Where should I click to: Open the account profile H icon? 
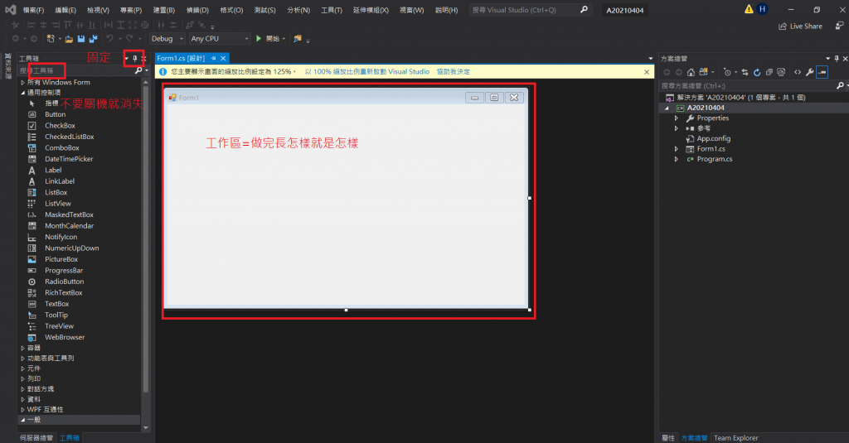(763, 9)
